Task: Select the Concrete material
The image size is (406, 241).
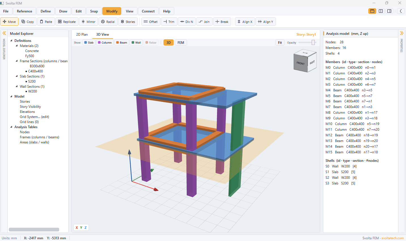Action: point(32,51)
